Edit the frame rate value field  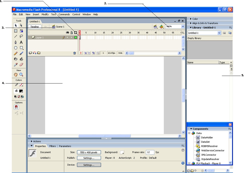point(150,152)
